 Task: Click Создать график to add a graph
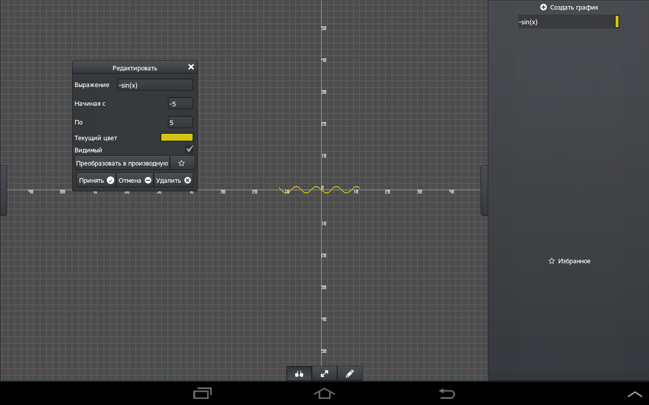(569, 8)
